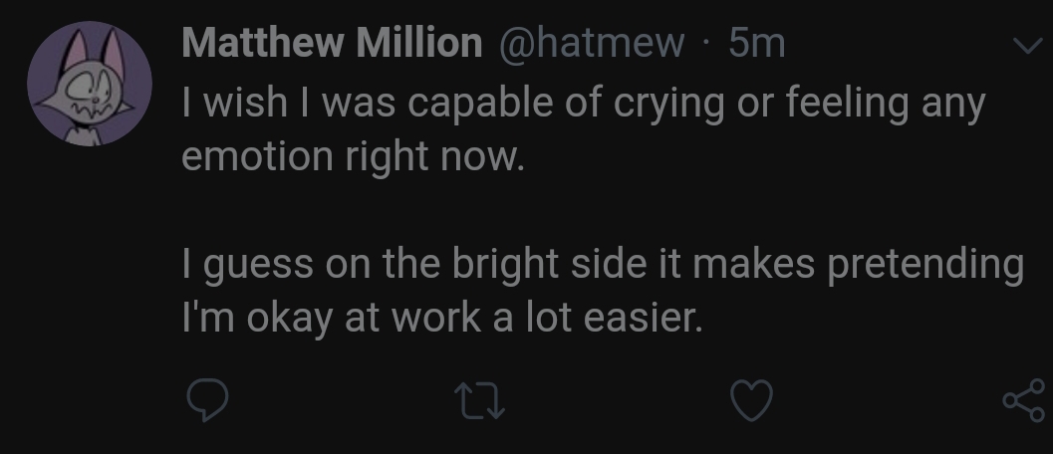
Task: Open the speech bubble comment icon
Action: [x=207, y=400]
